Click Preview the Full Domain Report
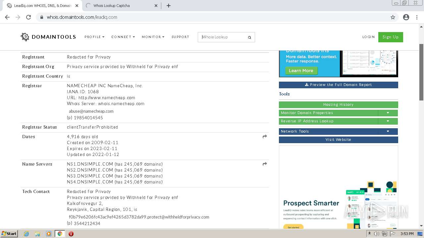 coord(338,85)
